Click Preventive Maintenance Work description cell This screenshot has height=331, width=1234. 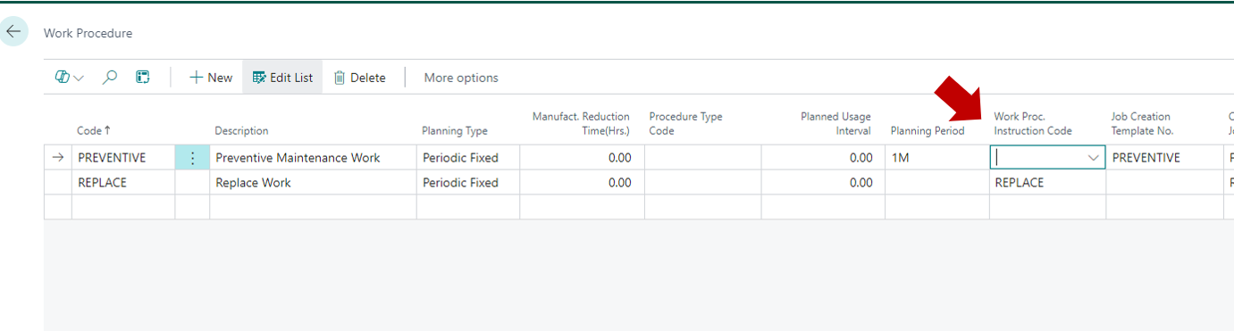coord(313,158)
